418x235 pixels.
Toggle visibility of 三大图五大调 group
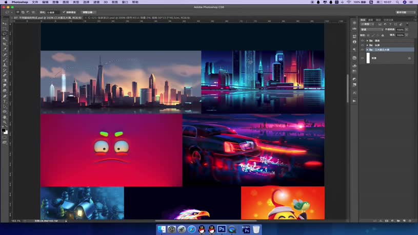pos(362,50)
